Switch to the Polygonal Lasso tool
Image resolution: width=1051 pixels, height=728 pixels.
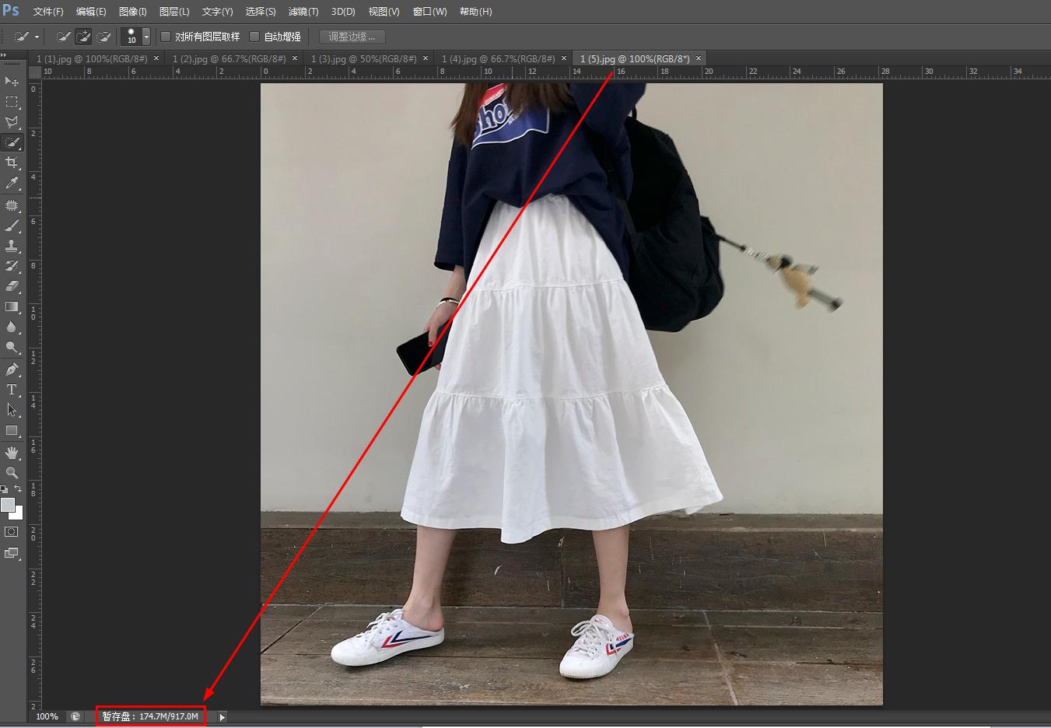click(x=12, y=122)
